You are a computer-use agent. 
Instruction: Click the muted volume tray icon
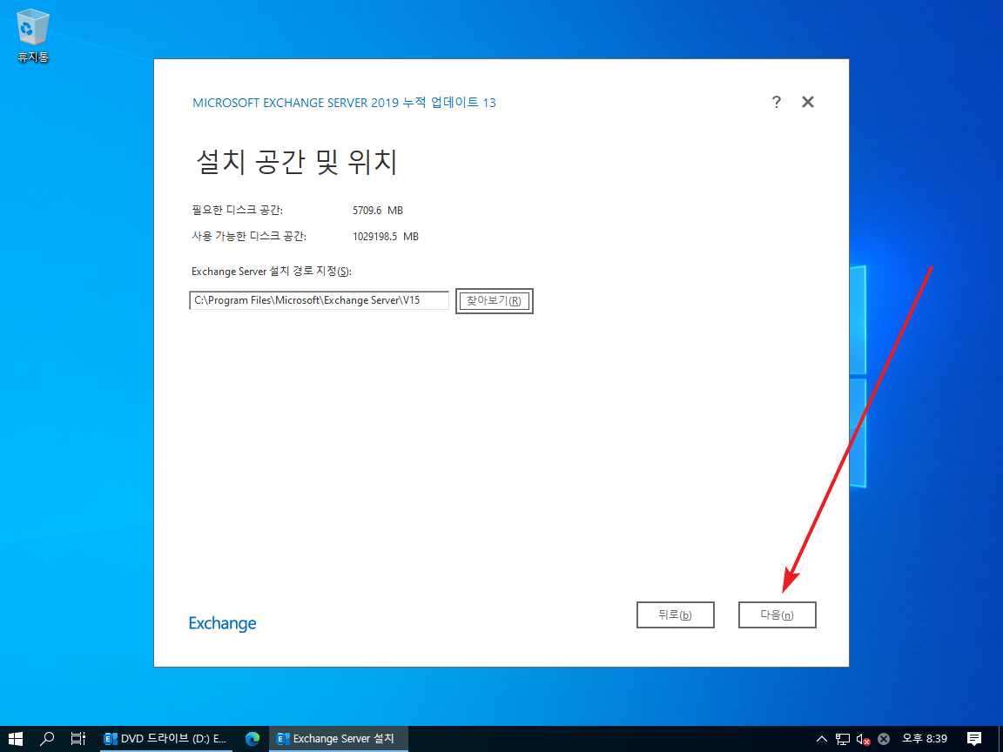pos(863,739)
